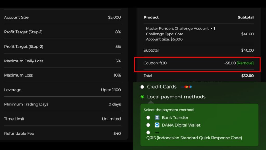Screen dimensions: 266x150
Task: Select the Credit Cards payment option
Action: pos(142,87)
